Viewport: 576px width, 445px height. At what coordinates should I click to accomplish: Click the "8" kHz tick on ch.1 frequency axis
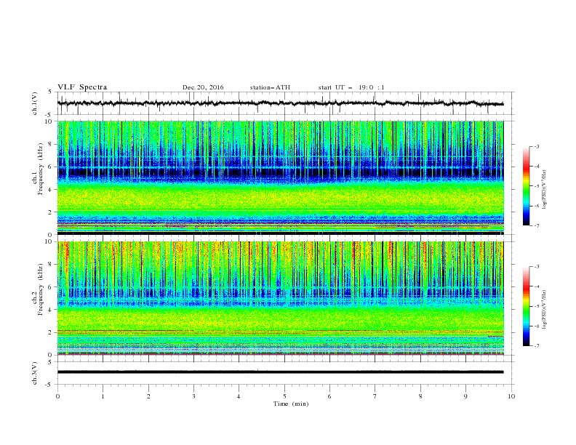pos(51,144)
